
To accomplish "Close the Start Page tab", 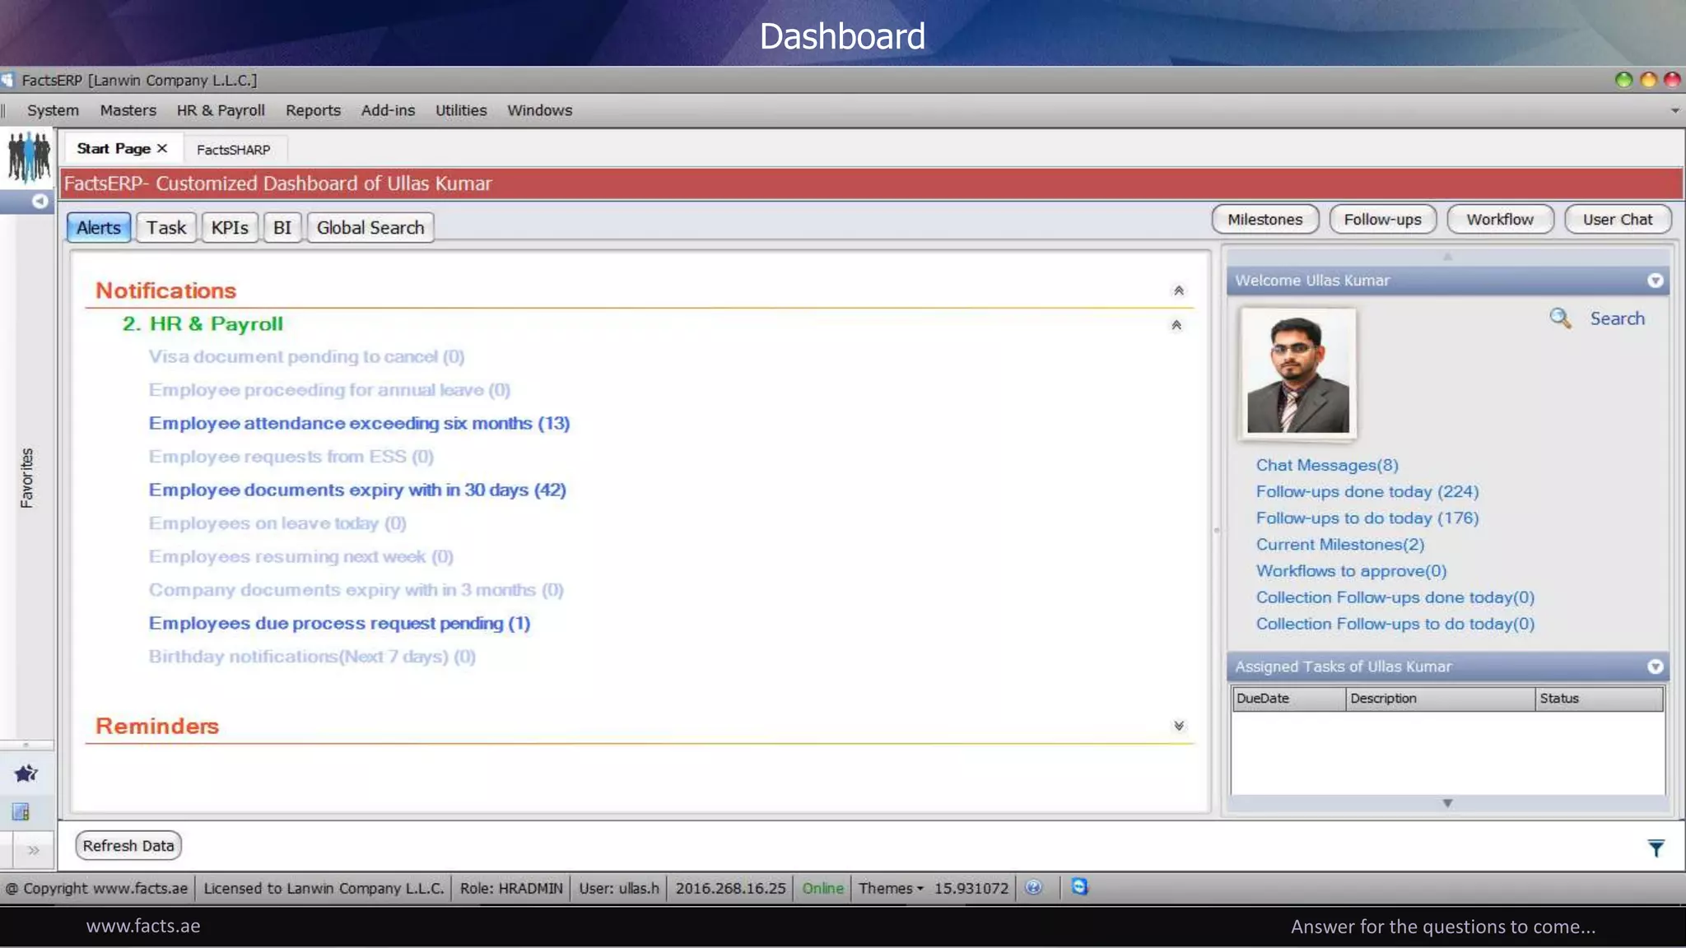I will 162,148.
